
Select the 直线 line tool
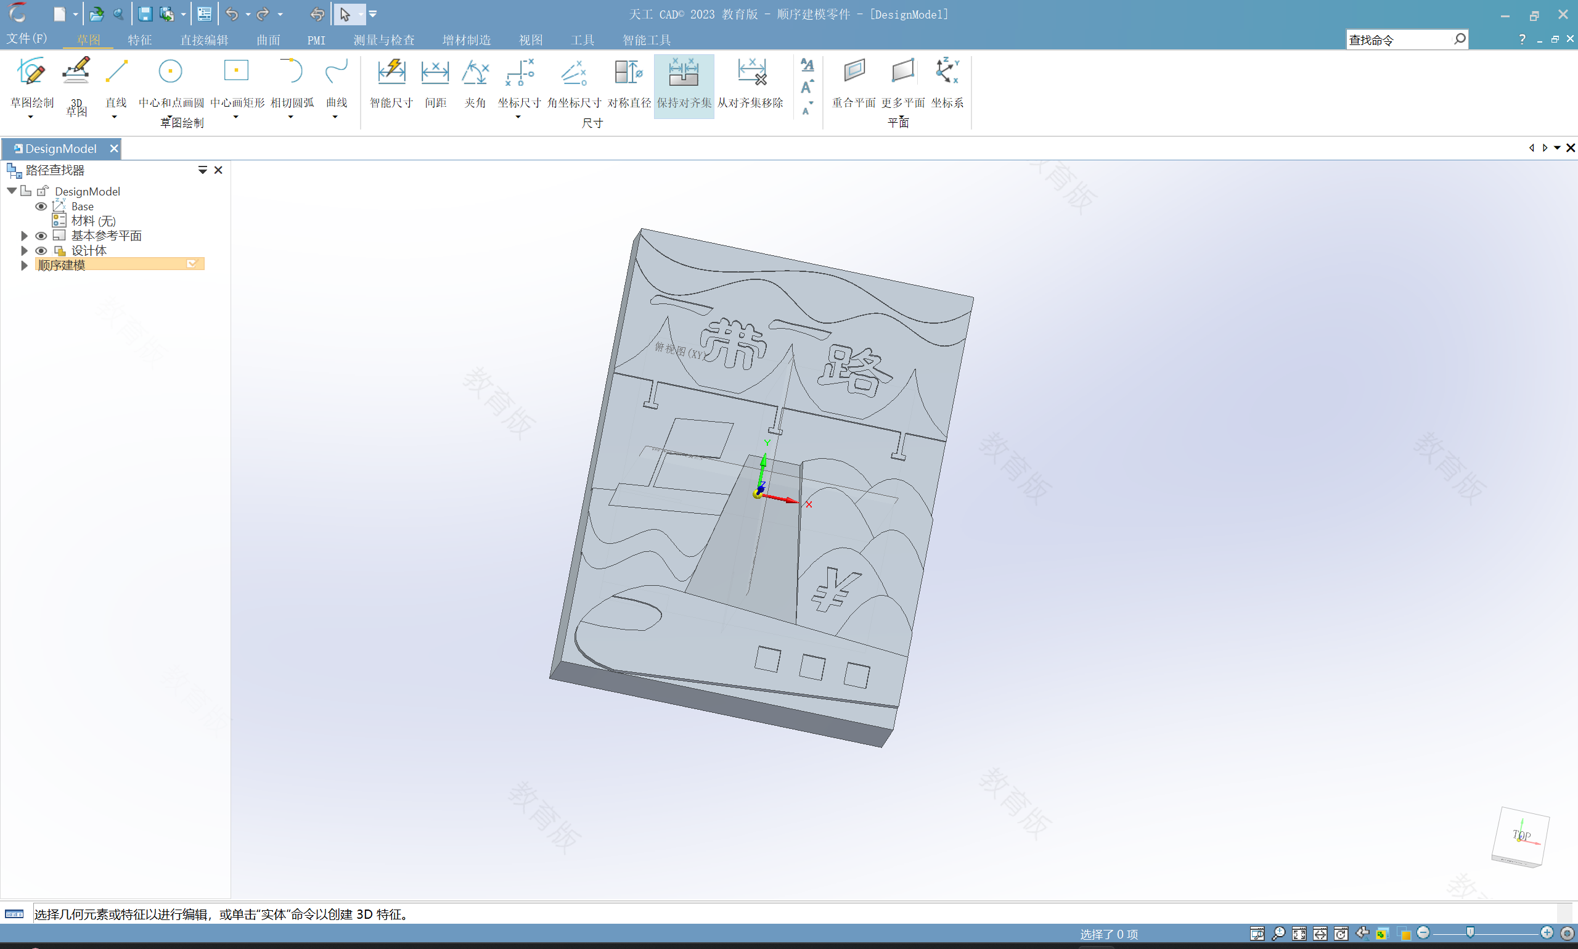(117, 82)
